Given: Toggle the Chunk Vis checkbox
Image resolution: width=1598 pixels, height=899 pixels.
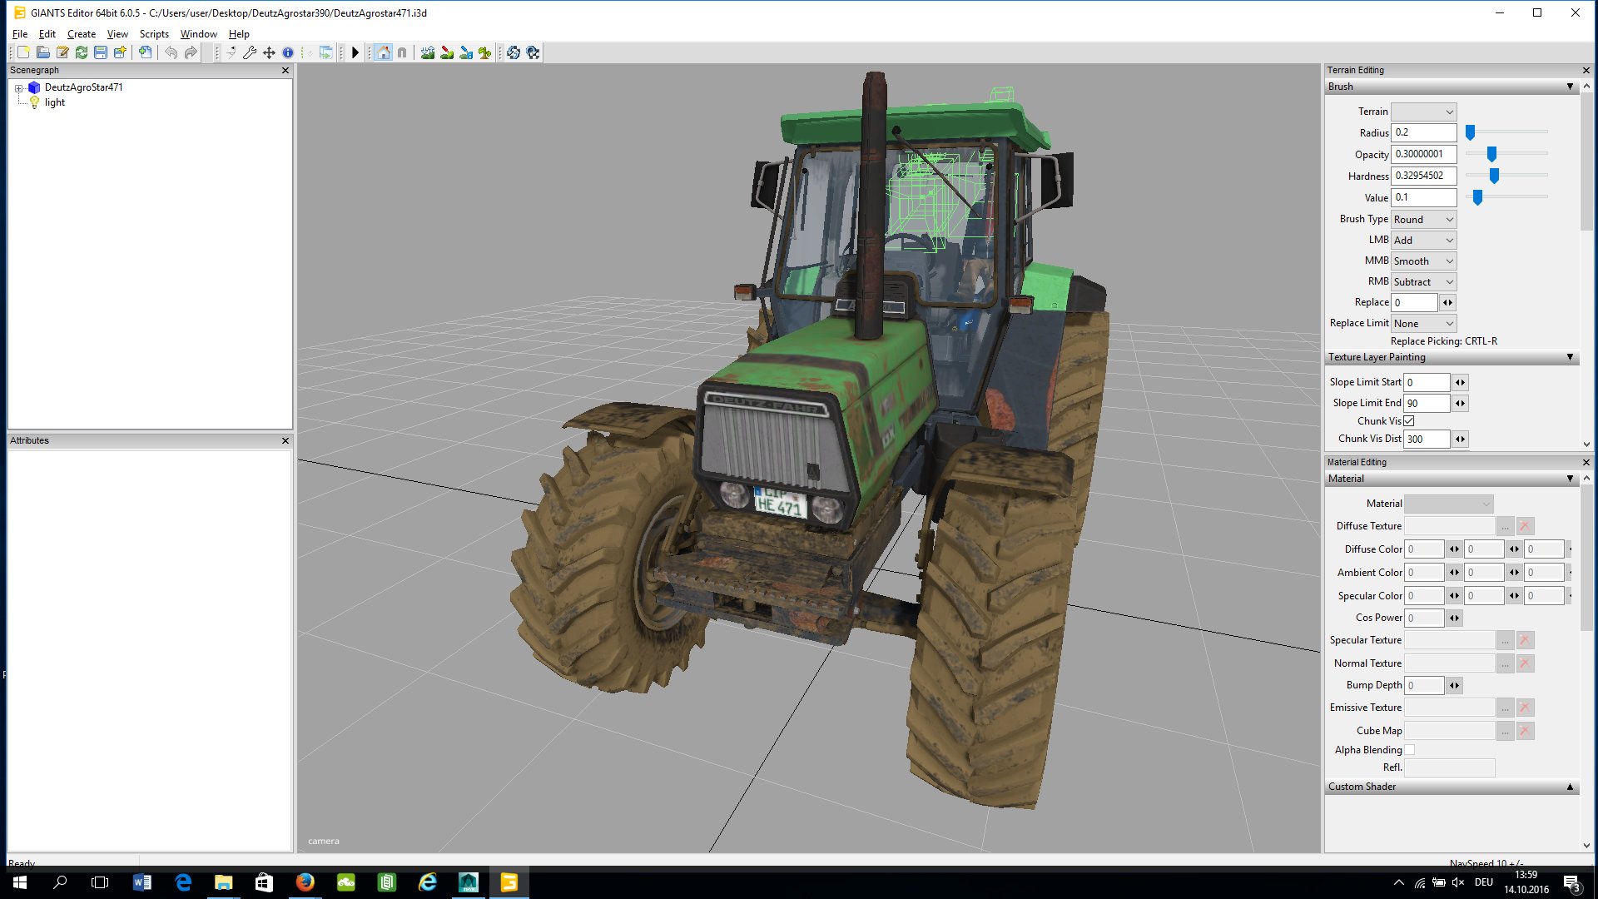Looking at the screenshot, I should pos(1409,421).
